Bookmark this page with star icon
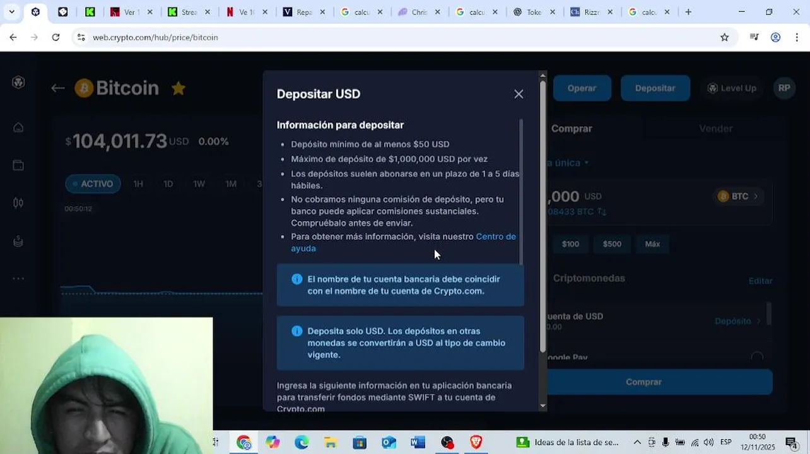 point(725,37)
